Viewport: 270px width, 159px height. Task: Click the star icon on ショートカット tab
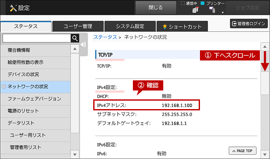click(165, 26)
